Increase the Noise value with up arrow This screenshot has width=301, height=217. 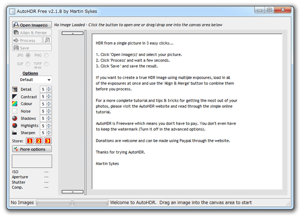pyautogui.click(x=49, y=109)
